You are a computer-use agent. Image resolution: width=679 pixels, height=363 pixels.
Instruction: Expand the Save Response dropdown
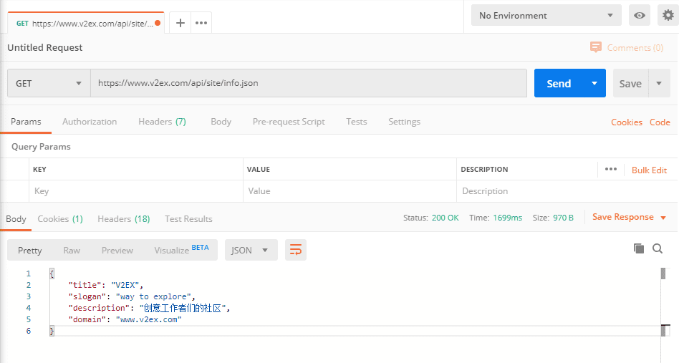click(x=663, y=218)
